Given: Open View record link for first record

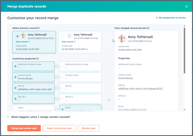Looking at the screenshot, I should click(22, 42).
